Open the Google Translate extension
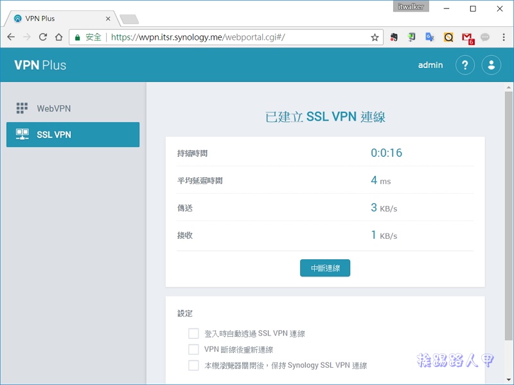 [430, 37]
